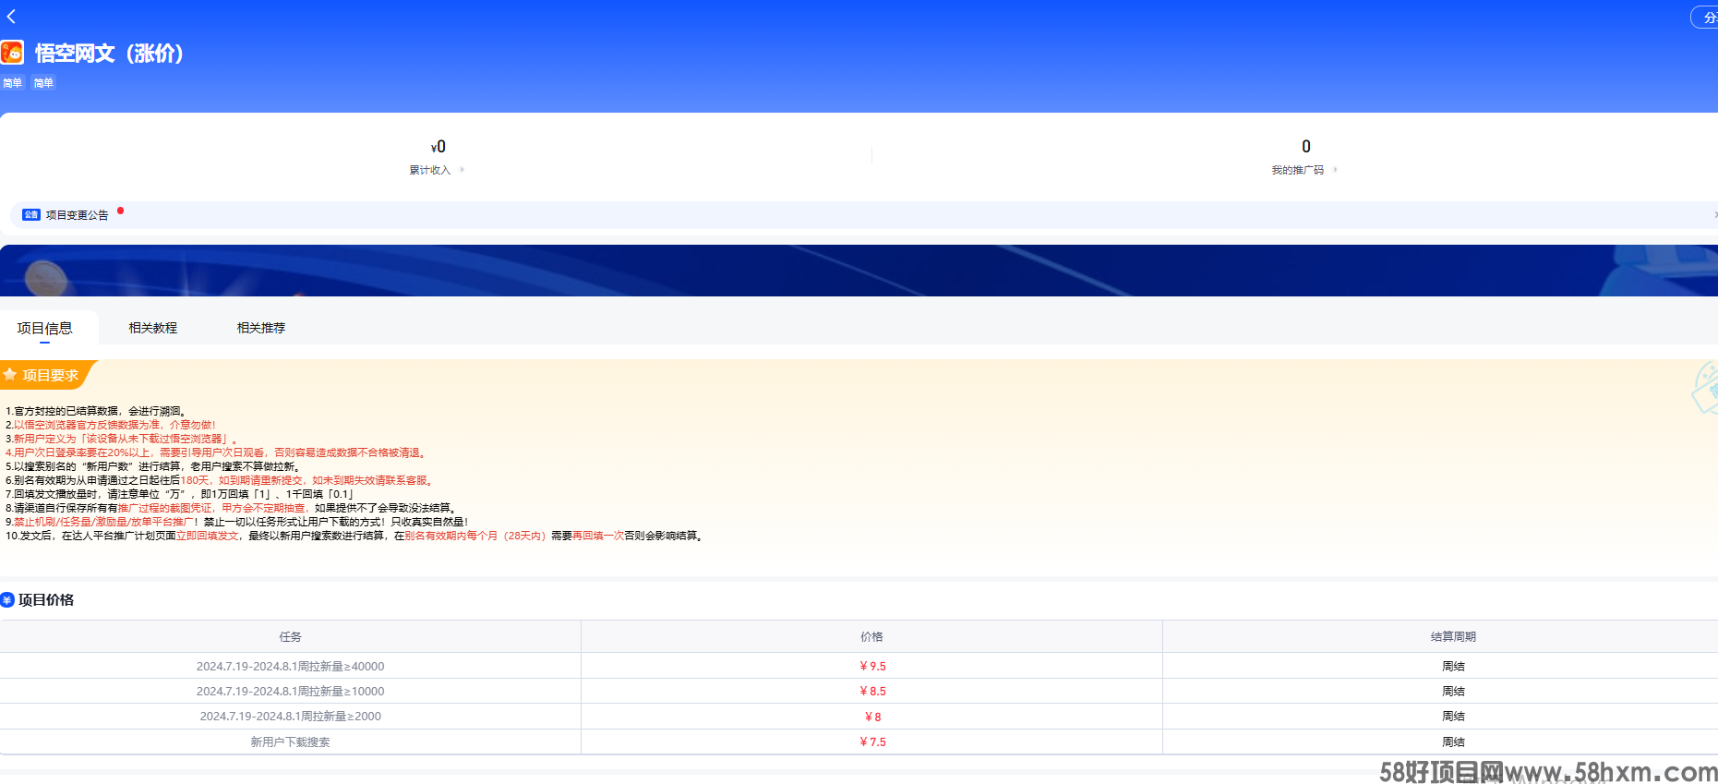Open the 我的推广码 details arrow
Image resolution: width=1718 pixels, height=784 pixels.
1335,170
